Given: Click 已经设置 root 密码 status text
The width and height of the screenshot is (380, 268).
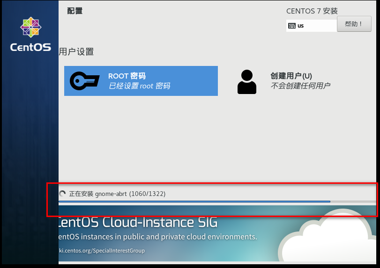Looking at the screenshot, I should (x=139, y=86).
